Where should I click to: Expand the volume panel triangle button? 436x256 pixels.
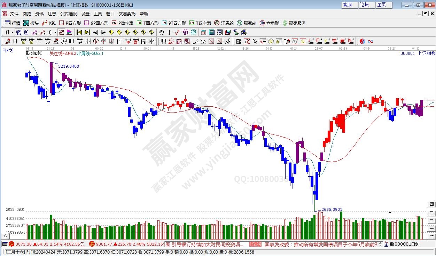pos(390,212)
